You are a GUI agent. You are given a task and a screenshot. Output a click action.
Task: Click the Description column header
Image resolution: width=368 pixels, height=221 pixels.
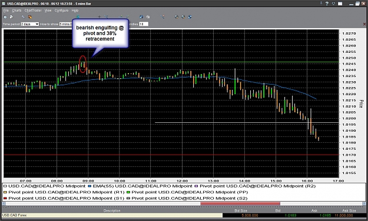[112, 210]
